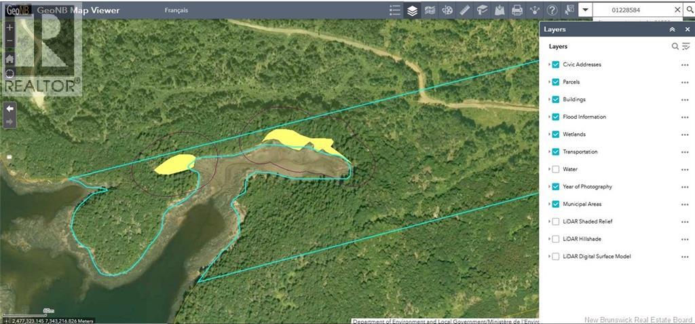Enable the LiDAR Hillshade layer
Viewport: 695px width, 324px height.
coord(555,239)
